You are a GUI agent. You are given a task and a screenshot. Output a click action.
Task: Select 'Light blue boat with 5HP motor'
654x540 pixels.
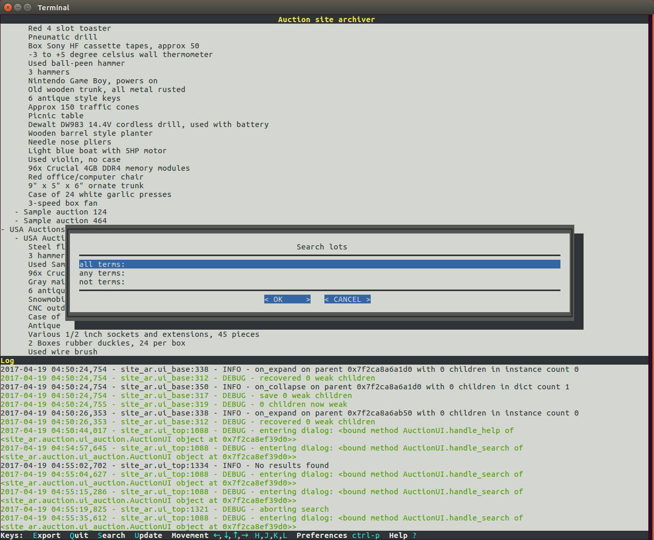[98, 151]
